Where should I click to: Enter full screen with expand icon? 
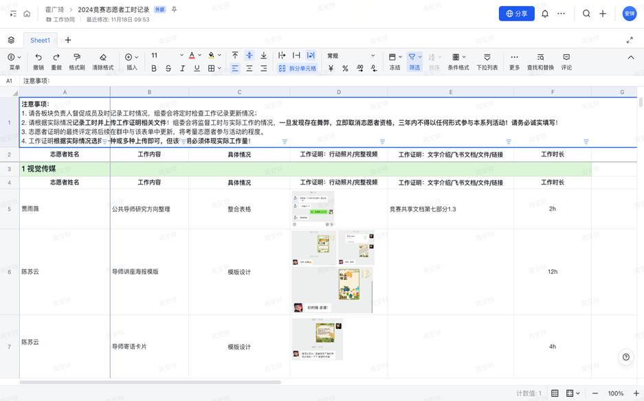630,40
